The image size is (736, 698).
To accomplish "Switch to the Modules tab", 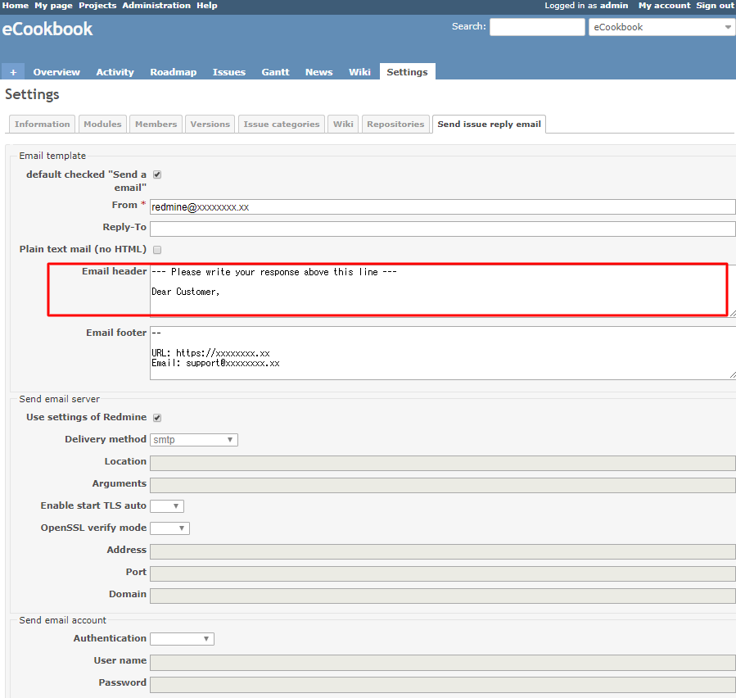I will (102, 124).
